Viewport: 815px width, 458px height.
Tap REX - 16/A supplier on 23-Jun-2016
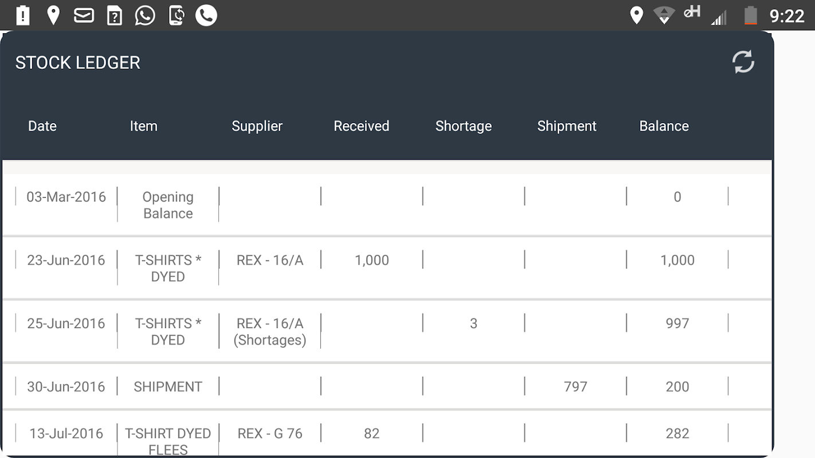point(270,260)
